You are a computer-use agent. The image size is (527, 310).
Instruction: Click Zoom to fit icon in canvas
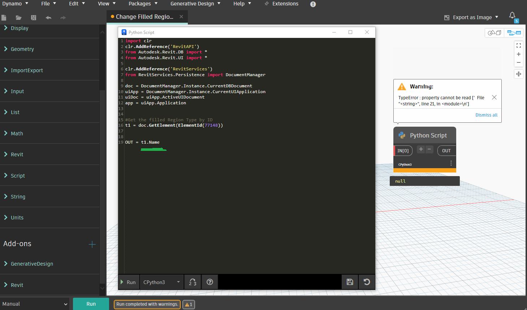pos(519,45)
